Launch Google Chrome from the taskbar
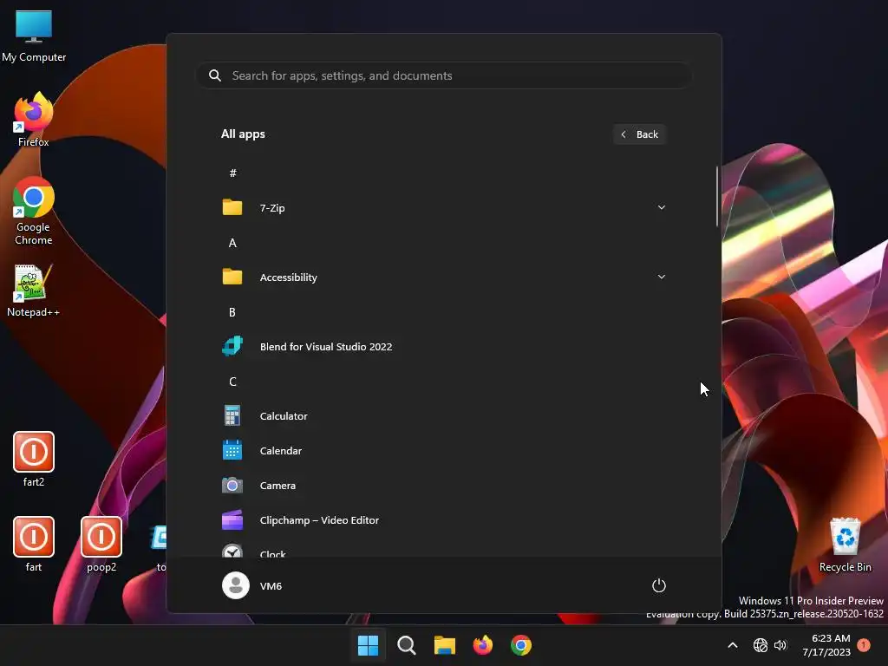The height and width of the screenshot is (666, 888). tap(521, 645)
